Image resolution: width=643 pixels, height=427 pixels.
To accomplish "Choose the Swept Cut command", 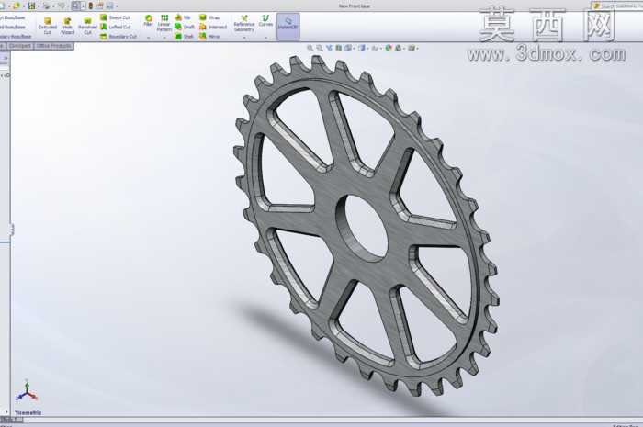I will [x=115, y=17].
